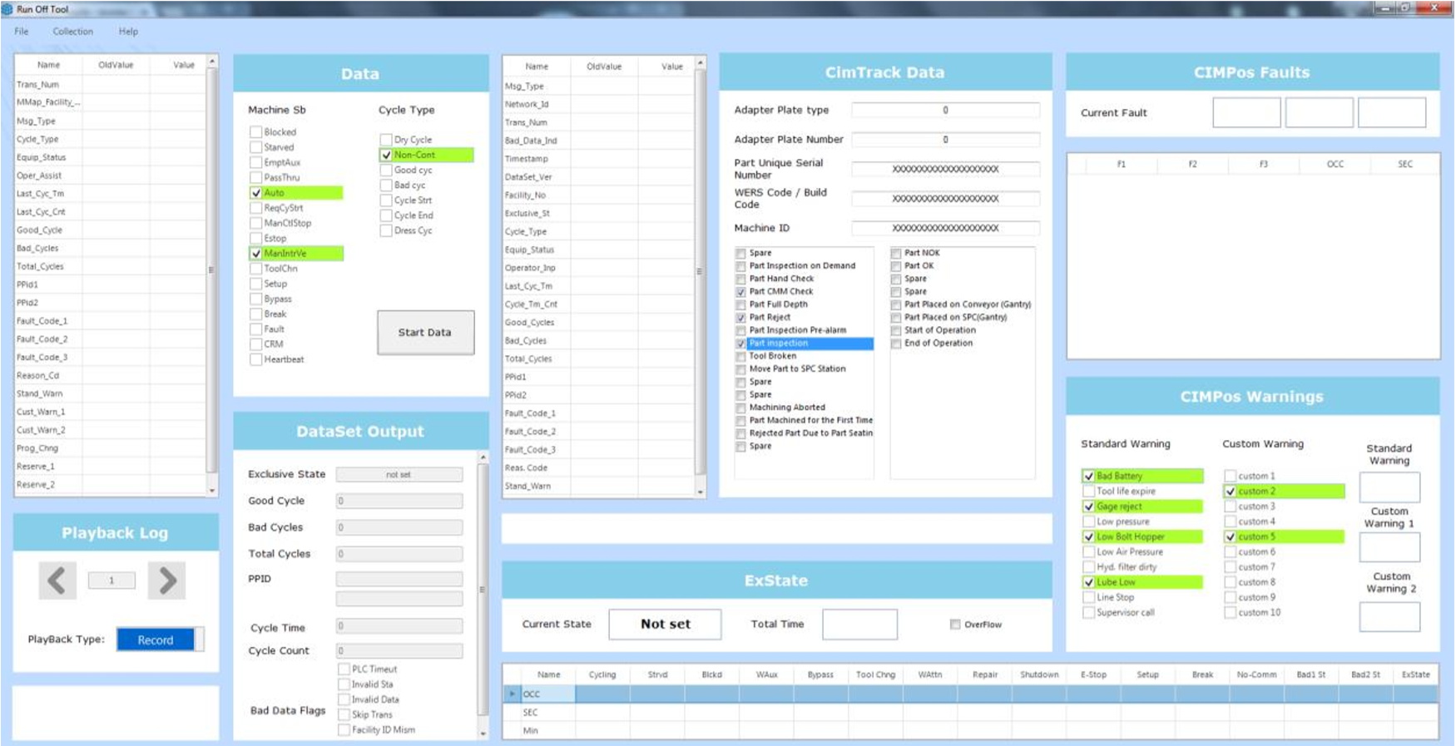
Task: Click the OCC row selector arrow
Action: pos(512,694)
